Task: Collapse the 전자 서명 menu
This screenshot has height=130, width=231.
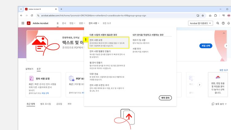Action: click(94, 23)
